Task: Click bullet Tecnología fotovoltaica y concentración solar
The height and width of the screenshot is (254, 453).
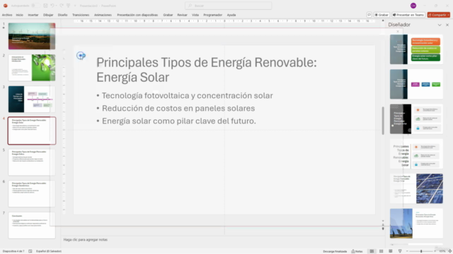Action: pos(187,96)
